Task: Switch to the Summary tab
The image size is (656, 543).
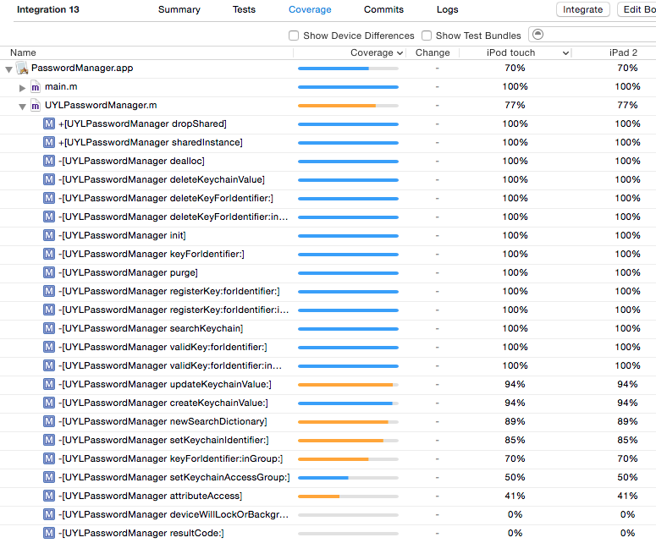Action: pyautogui.click(x=179, y=10)
